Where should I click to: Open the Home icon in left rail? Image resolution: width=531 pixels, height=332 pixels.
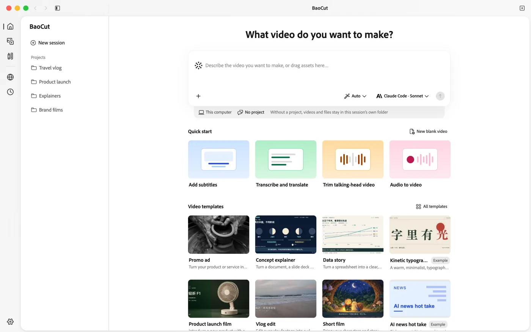(x=10, y=26)
